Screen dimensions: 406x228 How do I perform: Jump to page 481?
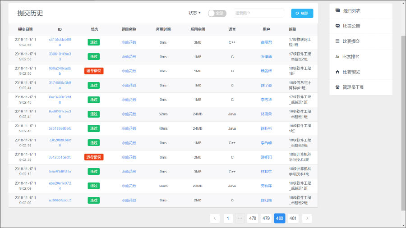click(x=293, y=219)
